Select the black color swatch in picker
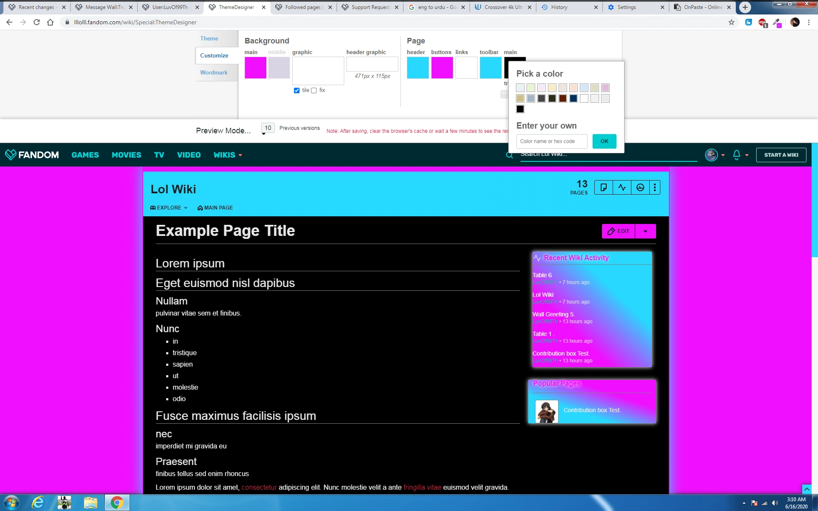The image size is (818, 511). tap(520, 109)
